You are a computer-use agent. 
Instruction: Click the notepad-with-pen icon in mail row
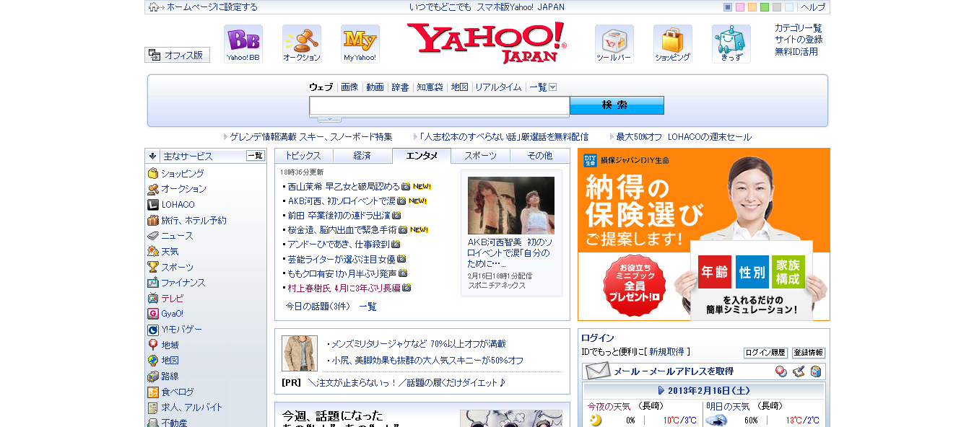pos(798,371)
